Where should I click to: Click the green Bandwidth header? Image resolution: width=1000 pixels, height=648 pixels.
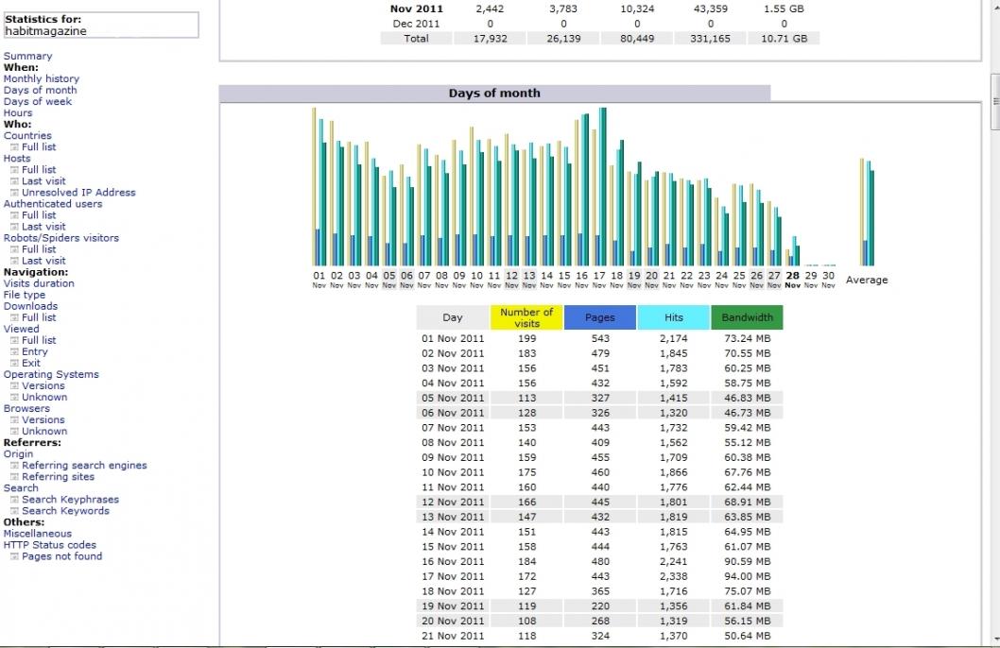[747, 317]
